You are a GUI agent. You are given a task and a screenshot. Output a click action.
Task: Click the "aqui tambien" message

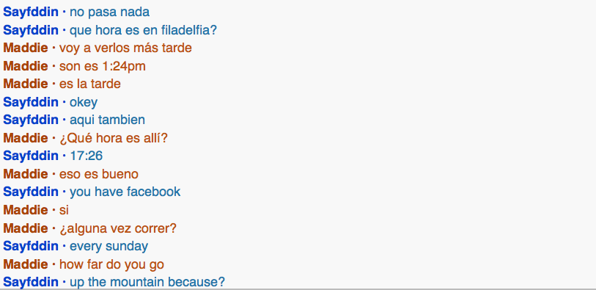pyautogui.click(x=107, y=120)
